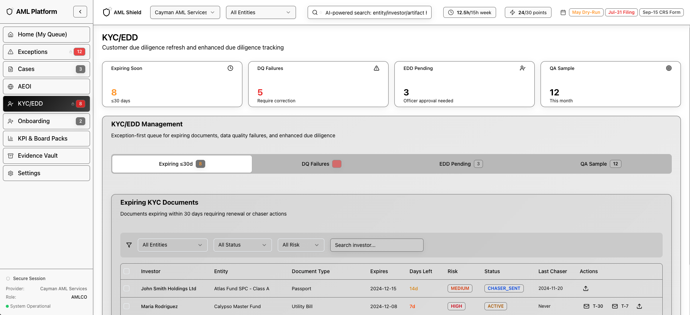Expand the All Status filter dropdown
690x315 pixels.
click(x=242, y=245)
